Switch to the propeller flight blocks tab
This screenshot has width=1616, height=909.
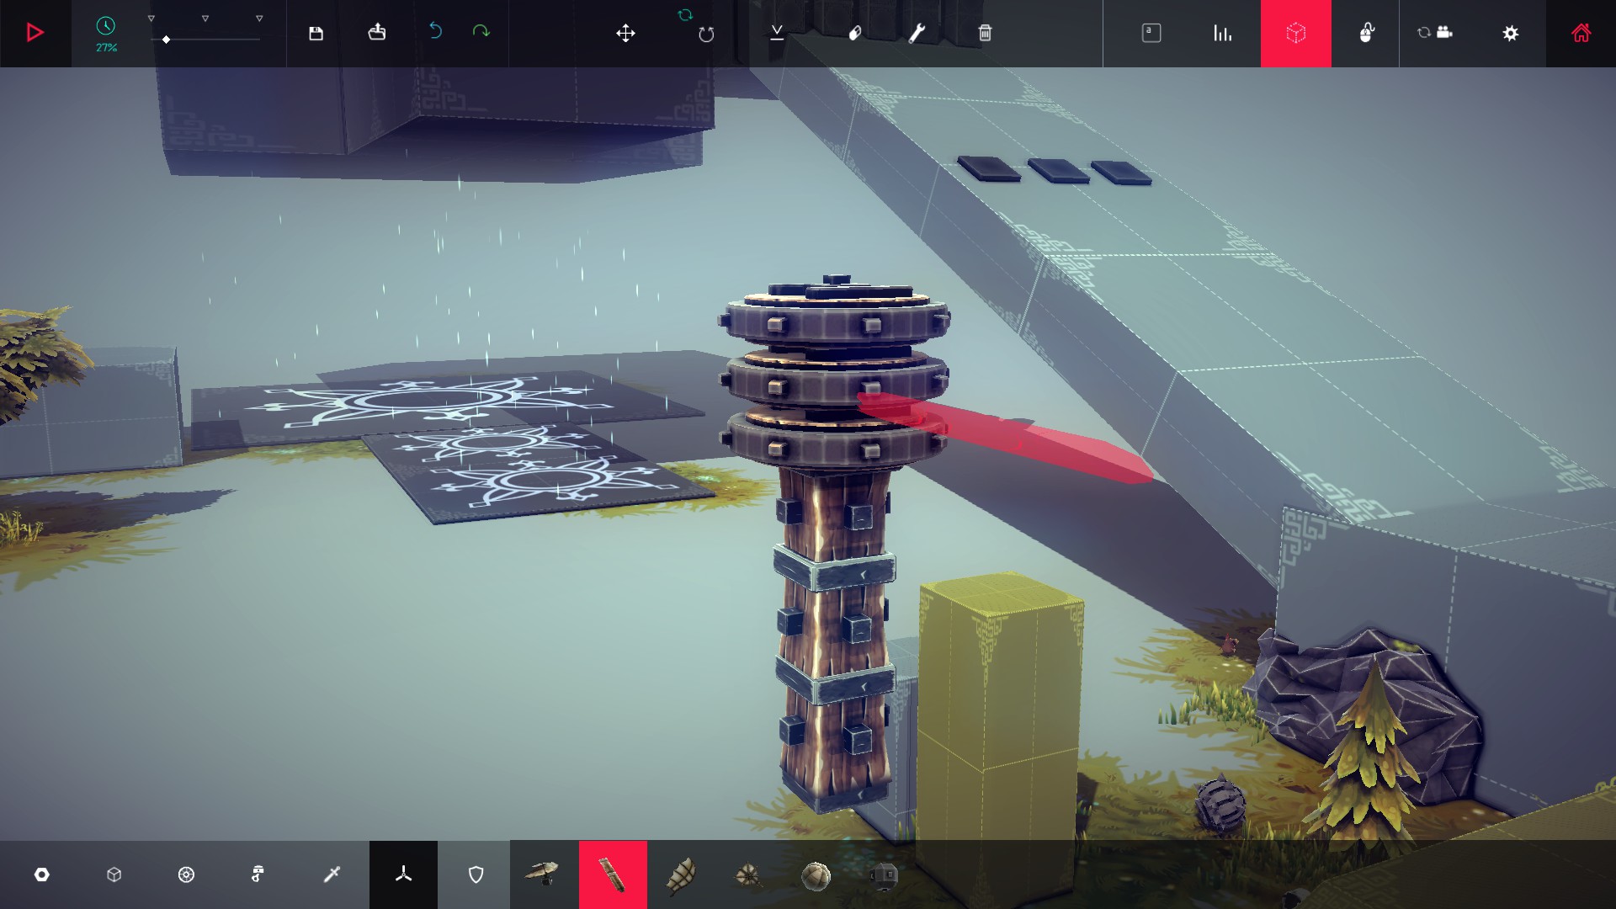click(x=403, y=874)
